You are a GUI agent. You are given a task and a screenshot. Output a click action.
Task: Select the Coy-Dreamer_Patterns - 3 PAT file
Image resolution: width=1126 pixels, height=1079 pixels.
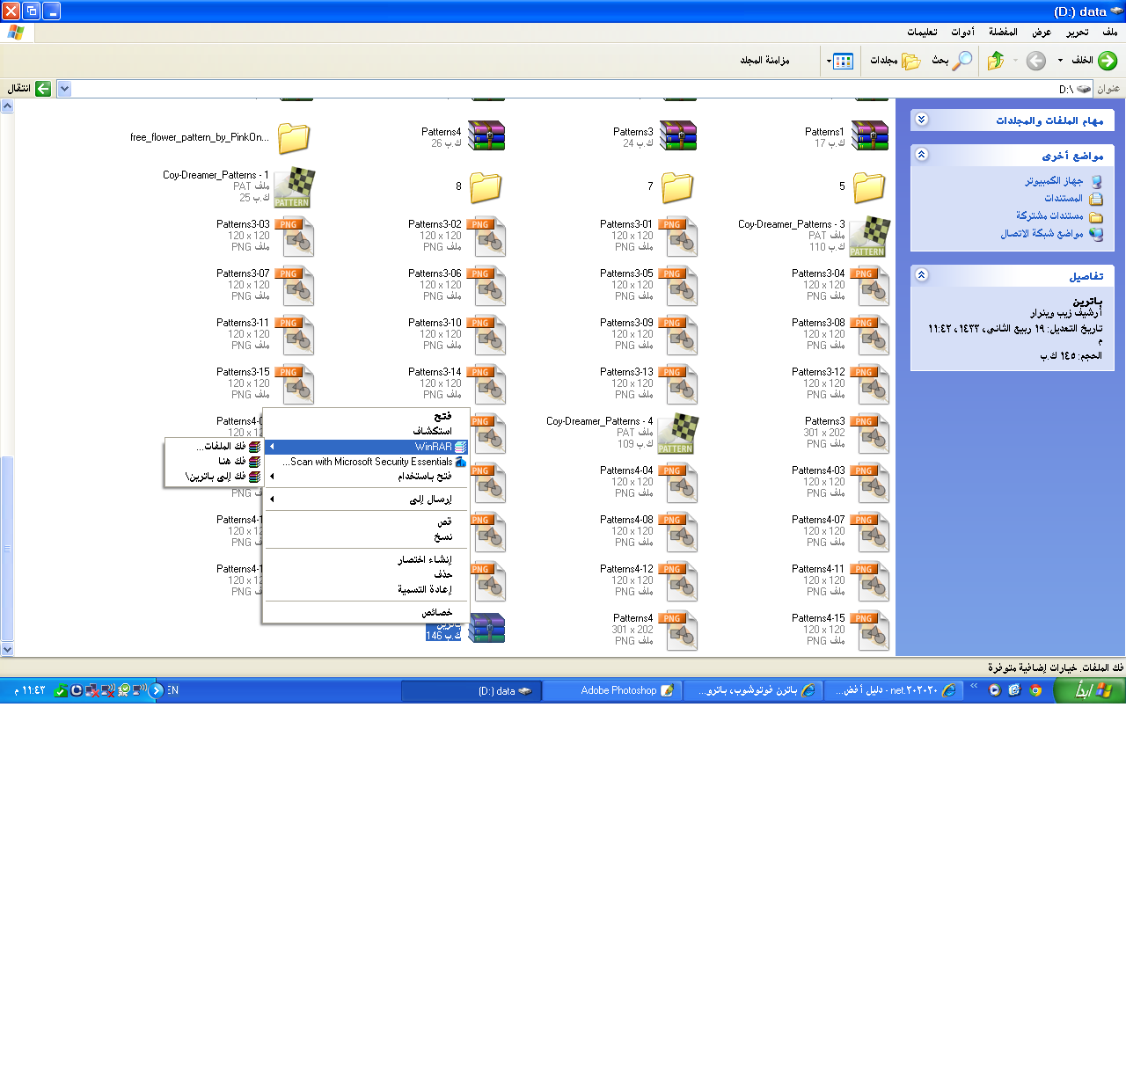point(868,236)
